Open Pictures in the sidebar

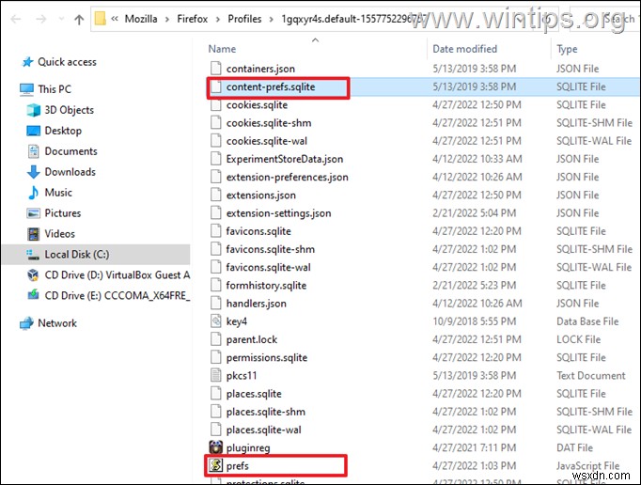tap(63, 213)
